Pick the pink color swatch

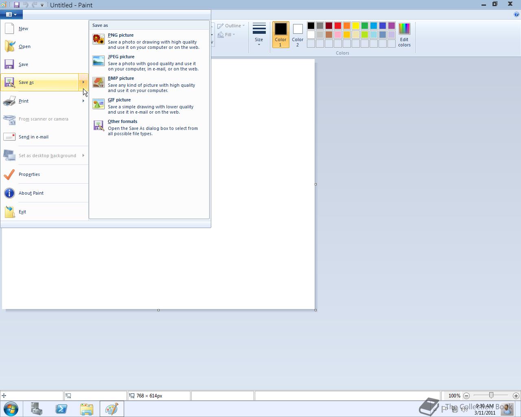(x=338, y=35)
